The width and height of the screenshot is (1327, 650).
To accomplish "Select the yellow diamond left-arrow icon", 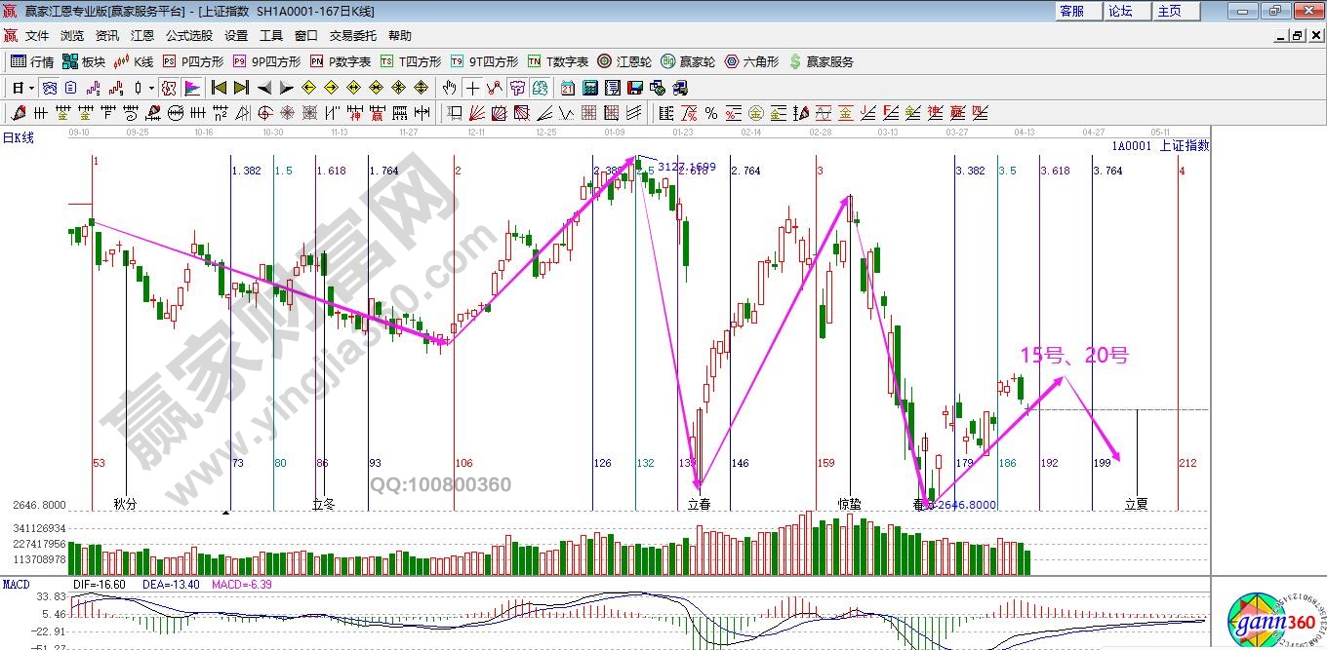I will (308, 88).
